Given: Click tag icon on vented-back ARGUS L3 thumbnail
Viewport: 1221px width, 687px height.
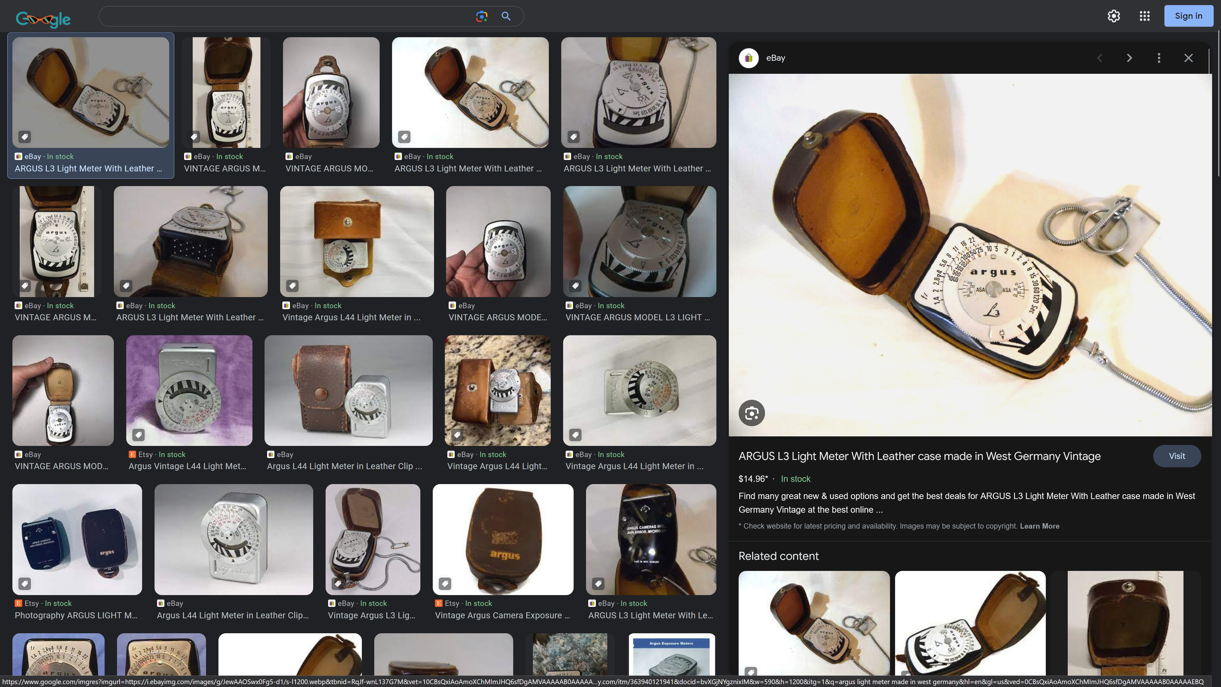Looking at the screenshot, I should click(x=126, y=286).
